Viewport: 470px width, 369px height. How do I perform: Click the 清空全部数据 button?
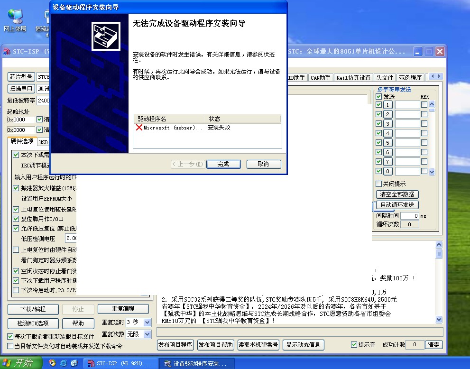(x=397, y=194)
